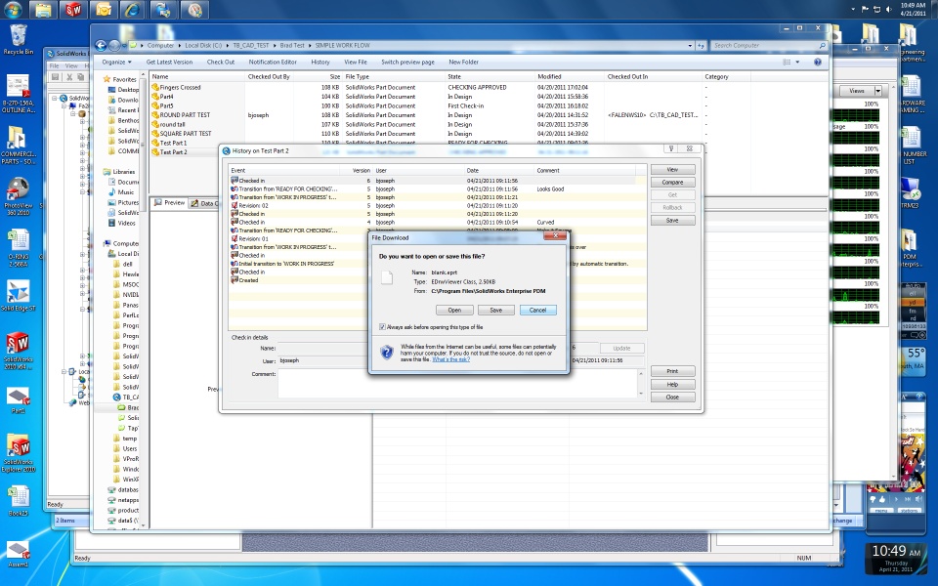The width and height of the screenshot is (938, 586).
Task: Click the desktop clock gadget showing 10:49
Action: (x=896, y=557)
